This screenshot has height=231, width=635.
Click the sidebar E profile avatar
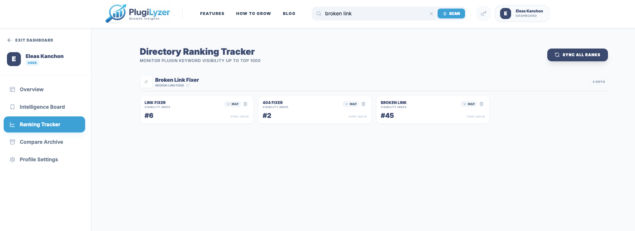pyautogui.click(x=14, y=59)
